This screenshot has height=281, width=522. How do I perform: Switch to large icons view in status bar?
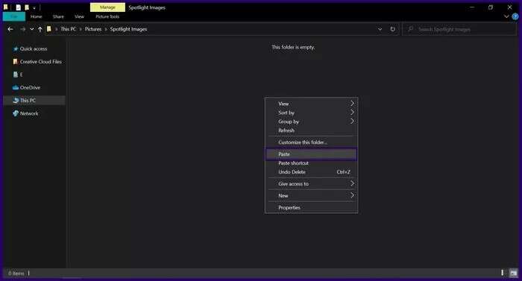coord(513,273)
